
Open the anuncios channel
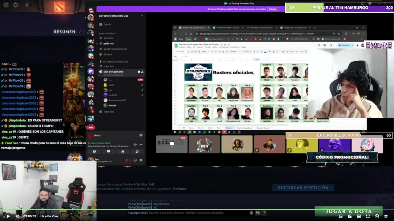pyautogui.click(x=108, y=38)
